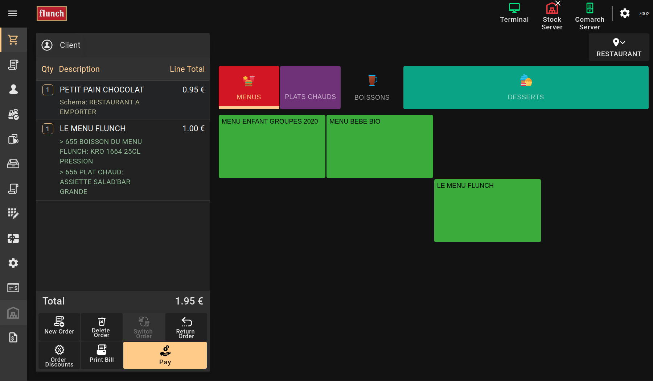Open the hamburger menu
This screenshot has width=653, height=381.
tap(13, 13)
